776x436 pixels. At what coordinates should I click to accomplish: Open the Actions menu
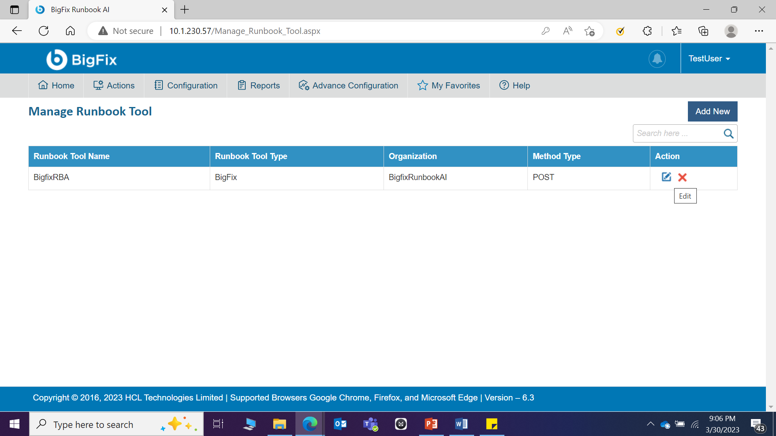[x=114, y=86]
